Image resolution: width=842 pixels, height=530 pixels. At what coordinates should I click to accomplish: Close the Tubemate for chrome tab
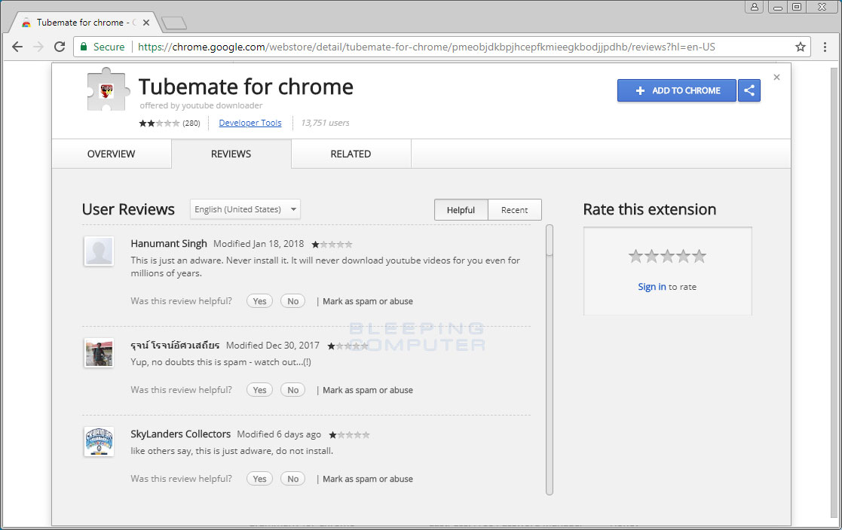click(146, 23)
